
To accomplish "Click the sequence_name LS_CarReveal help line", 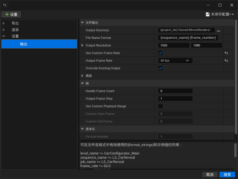I will (x=108, y=157).
